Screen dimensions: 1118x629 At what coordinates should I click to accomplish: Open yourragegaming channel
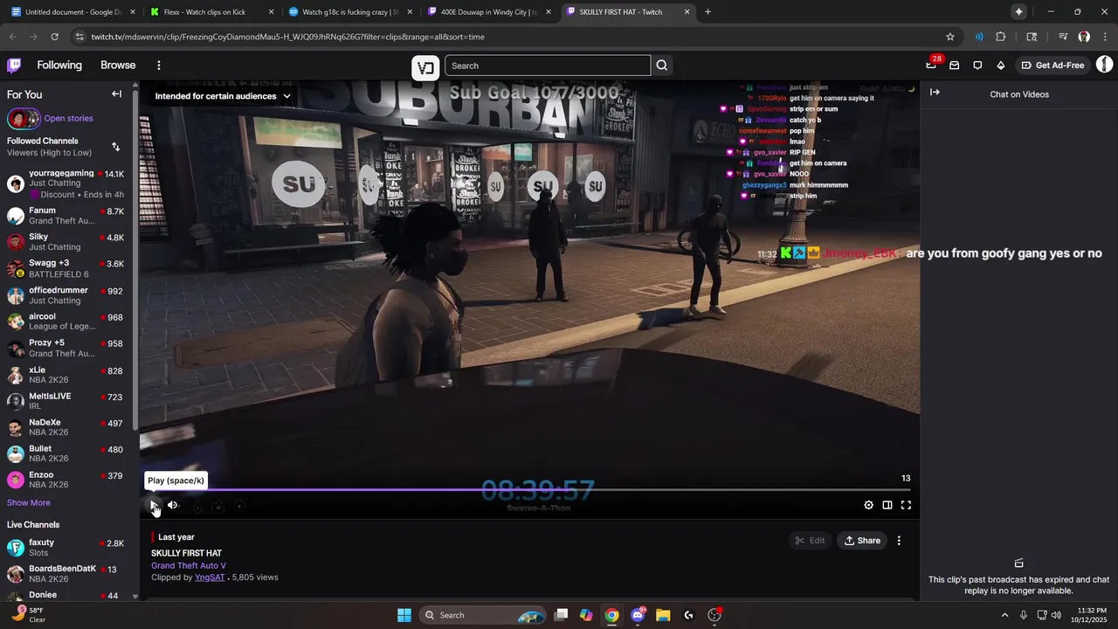coord(66,183)
